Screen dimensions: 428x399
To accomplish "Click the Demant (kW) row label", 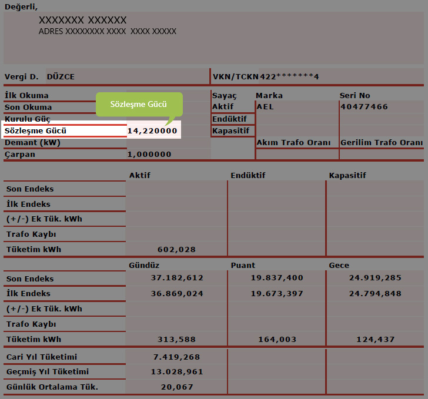I will [33, 143].
